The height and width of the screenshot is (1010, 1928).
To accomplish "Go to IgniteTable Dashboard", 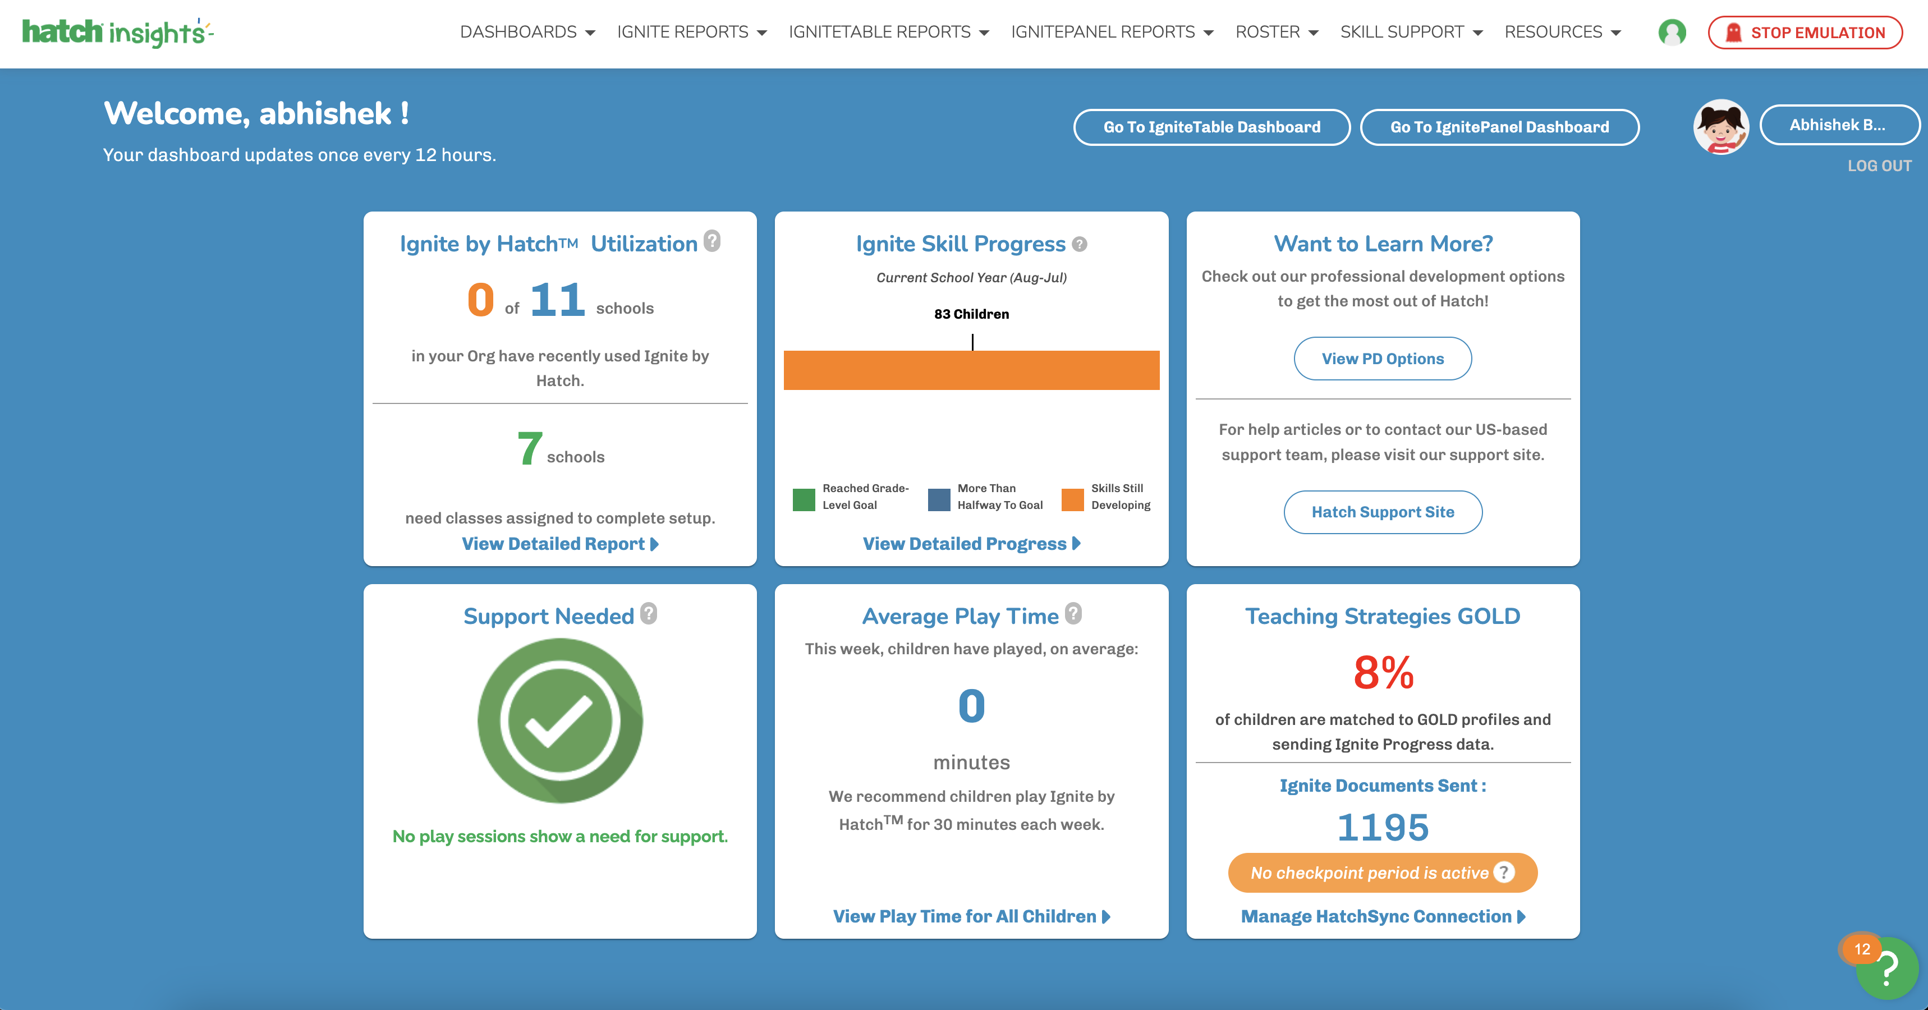I will (x=1211, y=127).
